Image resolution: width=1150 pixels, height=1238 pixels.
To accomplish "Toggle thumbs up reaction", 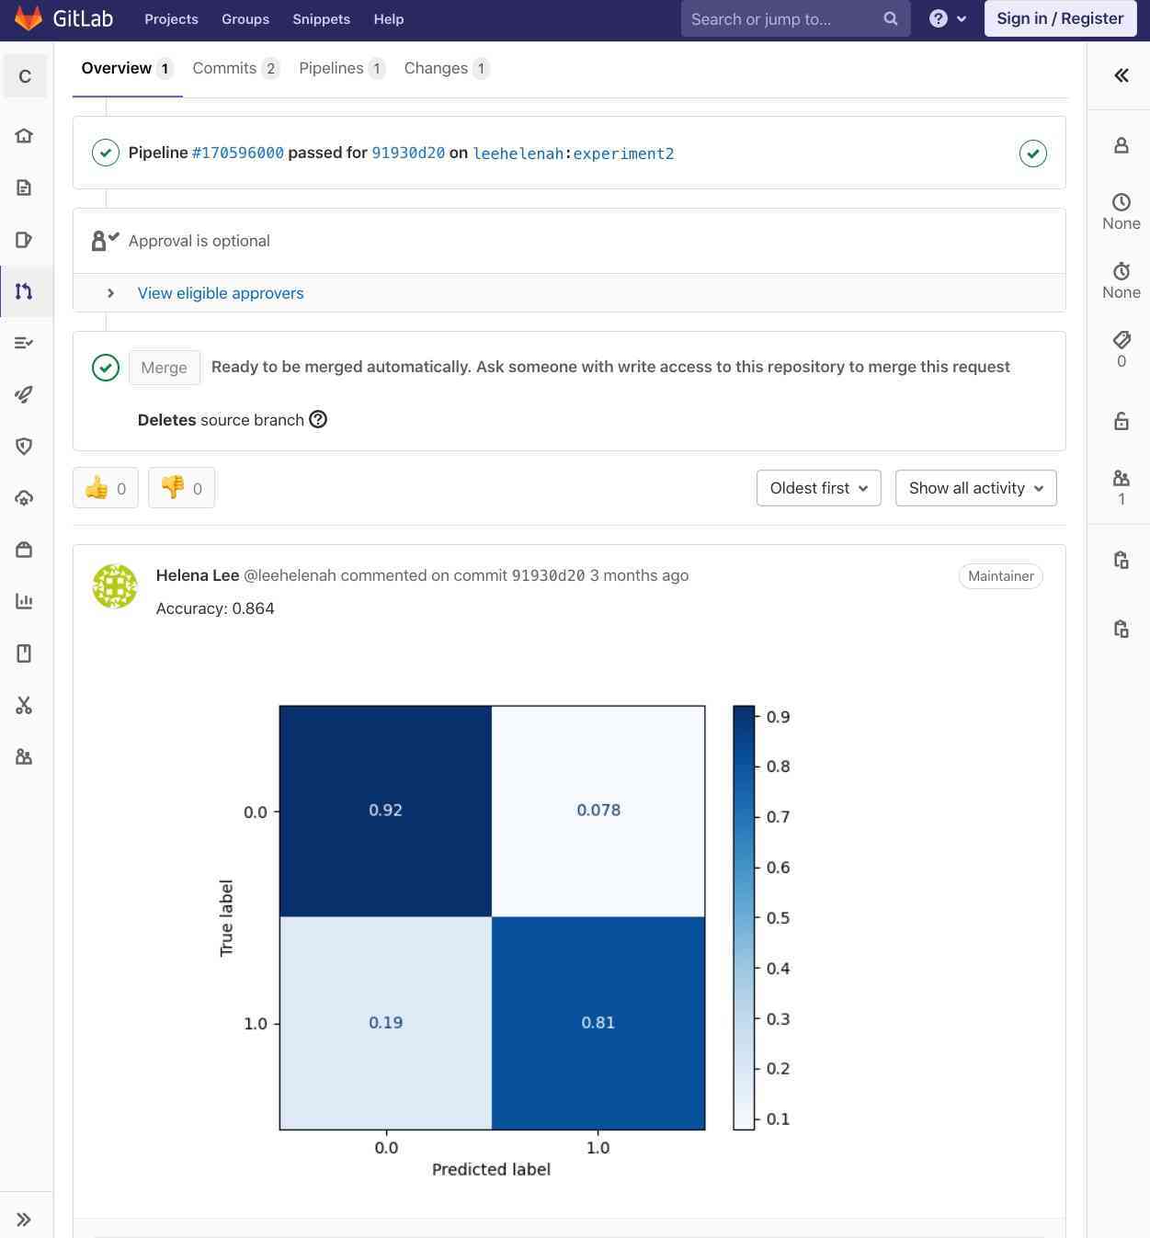I will [x=106, y=488].
